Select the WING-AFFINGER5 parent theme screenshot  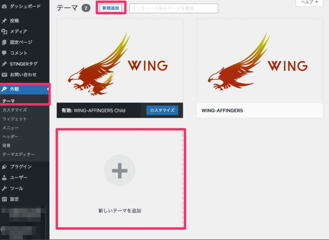click(x=260, y=61)
